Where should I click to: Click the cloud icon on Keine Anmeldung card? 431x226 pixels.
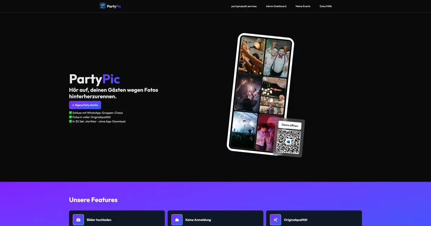coord(177,220)
